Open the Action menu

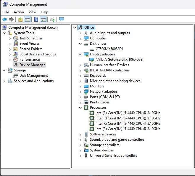click(19, 12)
